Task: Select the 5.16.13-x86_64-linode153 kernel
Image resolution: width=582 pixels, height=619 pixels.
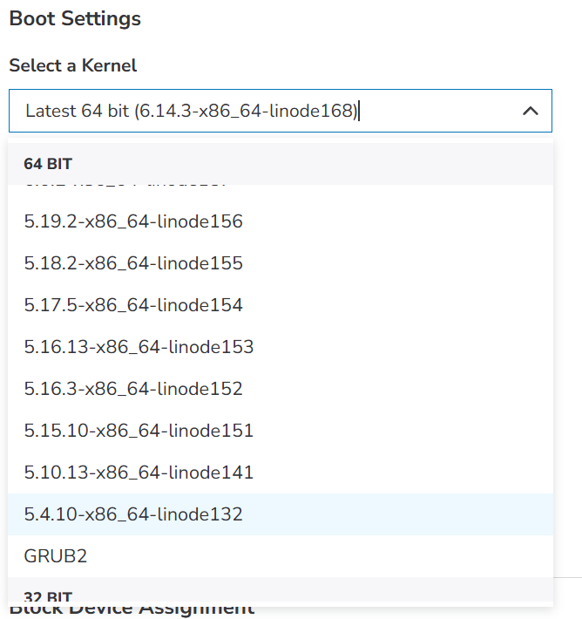Action: (281, 347)
